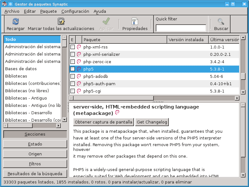
Task: Mark the php-zeroc-ice checkbox
Action: (73, 62)
